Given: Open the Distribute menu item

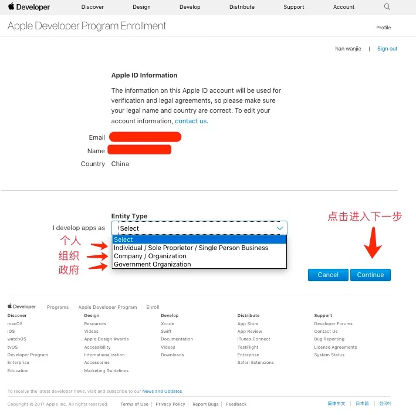Looking at the screenshot, I should pos(242,7).
